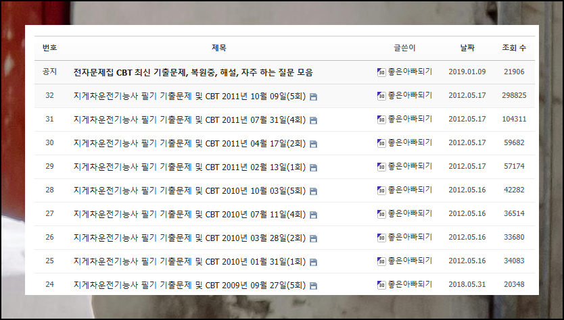Click author 좋은아빠되기 in row 26
The width and height of the screenshot is (564, 320).
pyautogui.click(x=410, y=237)
